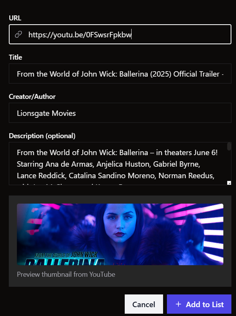Image resolution: width=236 pixels, height=316 pixels.
Task: Click the link icon in URL field
Action: tap(18, 35)
